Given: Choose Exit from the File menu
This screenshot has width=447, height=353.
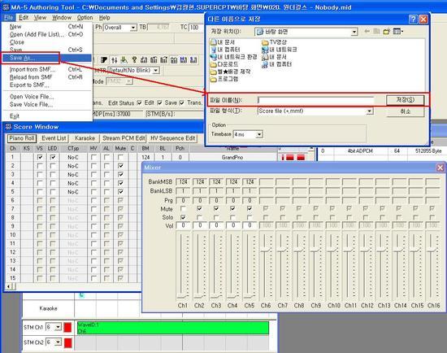Looking at the screenshot, I should 47,115.
